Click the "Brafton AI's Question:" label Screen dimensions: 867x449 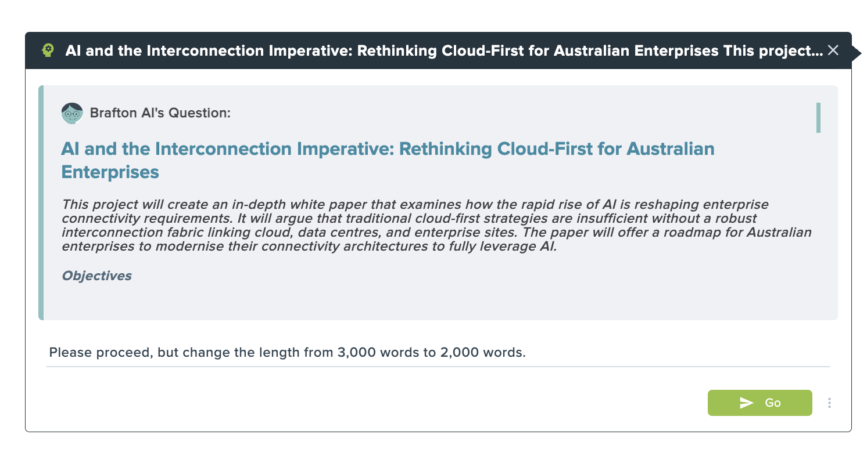point(160,113)
